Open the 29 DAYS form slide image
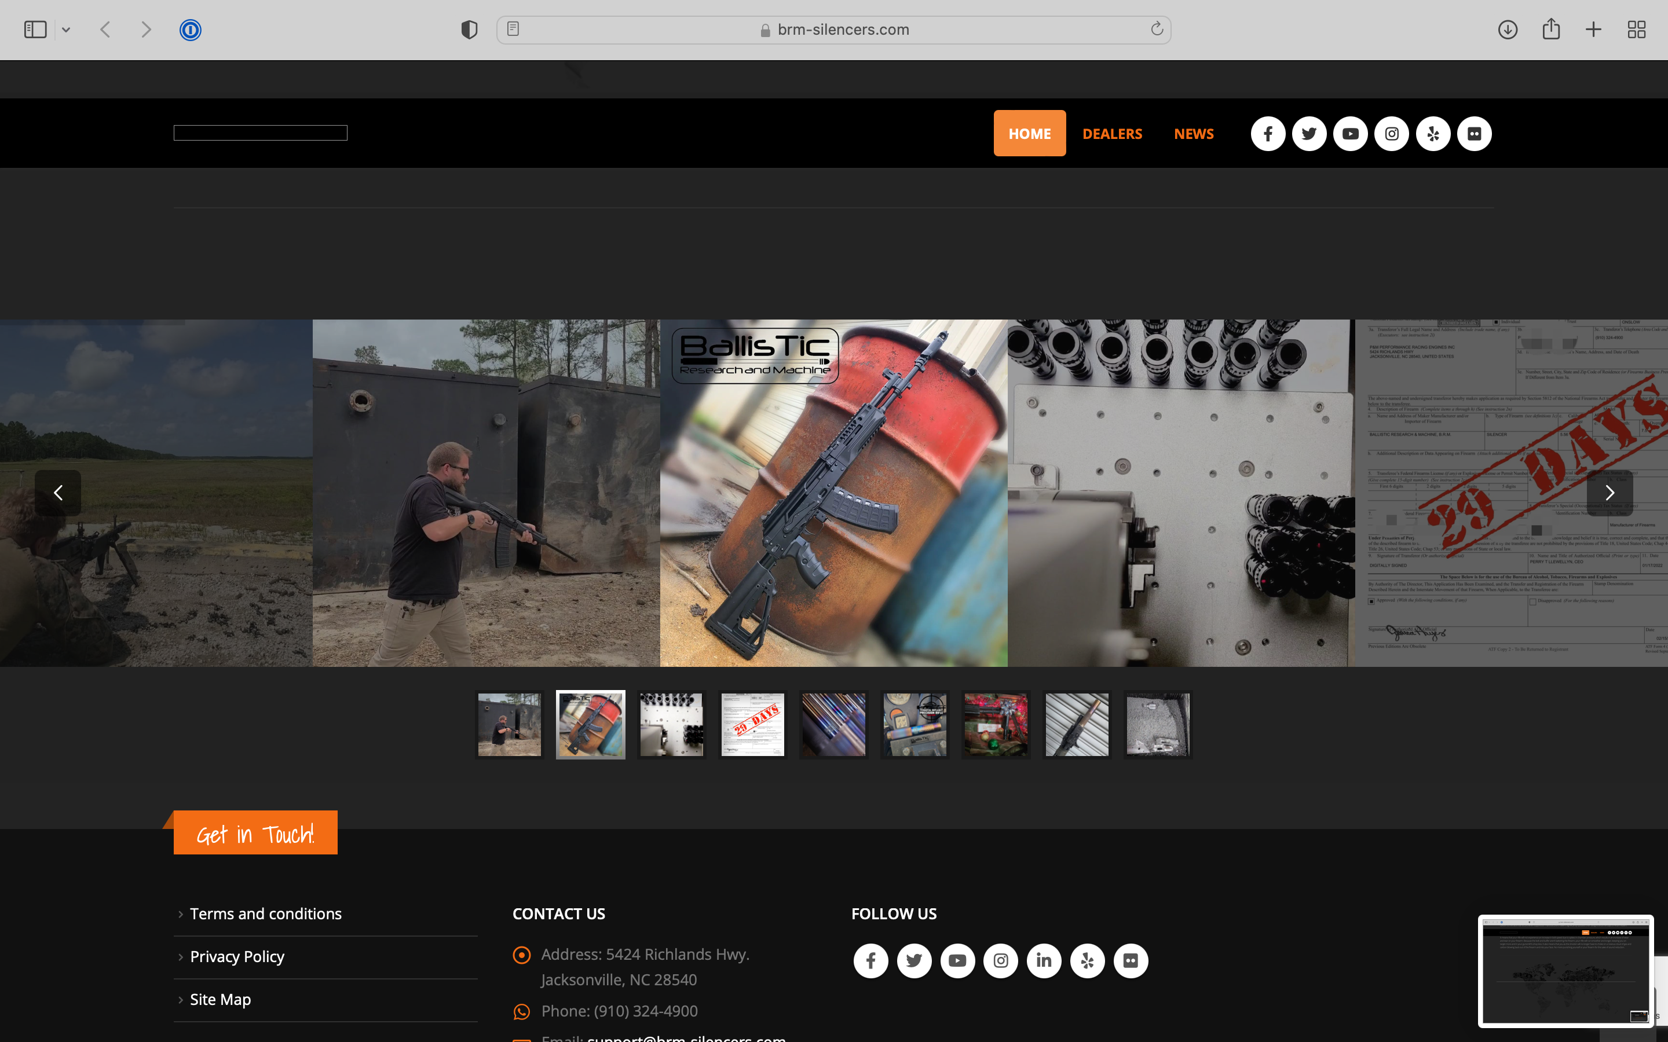Image resolution: width=1668 pixels, height=1042 pixels. coord(1512,493)
